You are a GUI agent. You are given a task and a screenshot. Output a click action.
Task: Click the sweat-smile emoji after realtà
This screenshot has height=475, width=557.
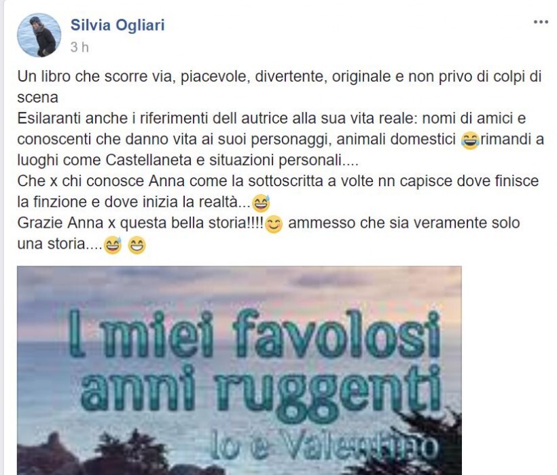coord(261,203)
